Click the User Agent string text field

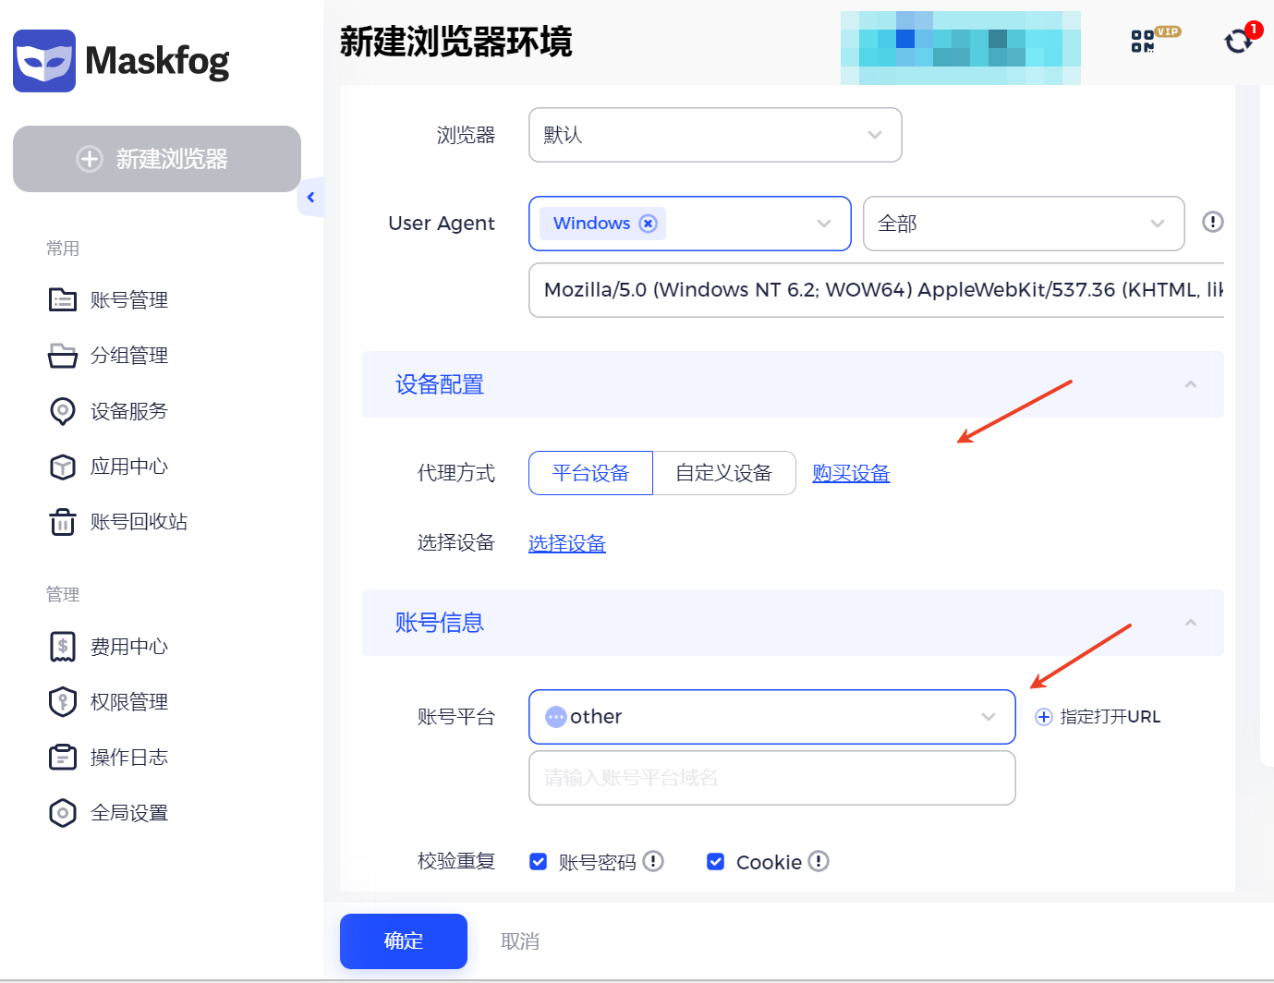[876, 290]
